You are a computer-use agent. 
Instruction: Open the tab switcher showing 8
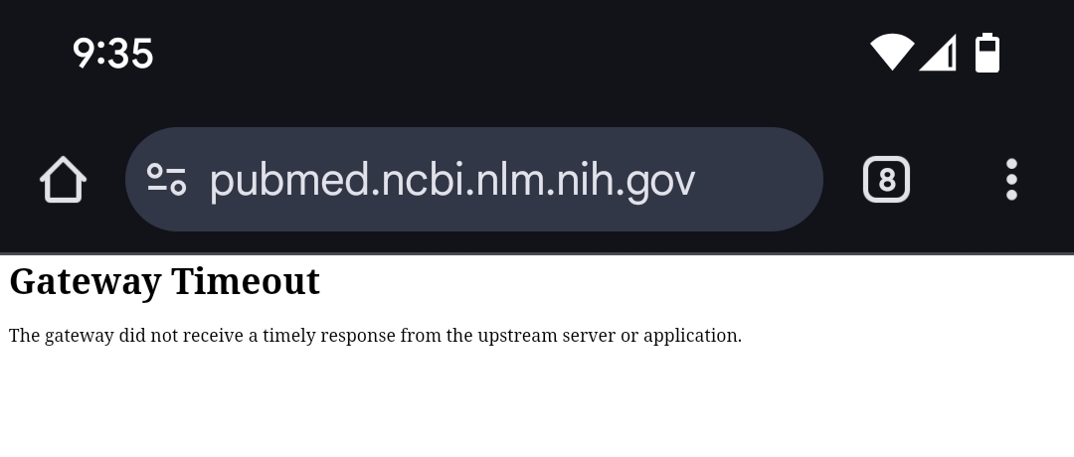click(x=886, y=180)
